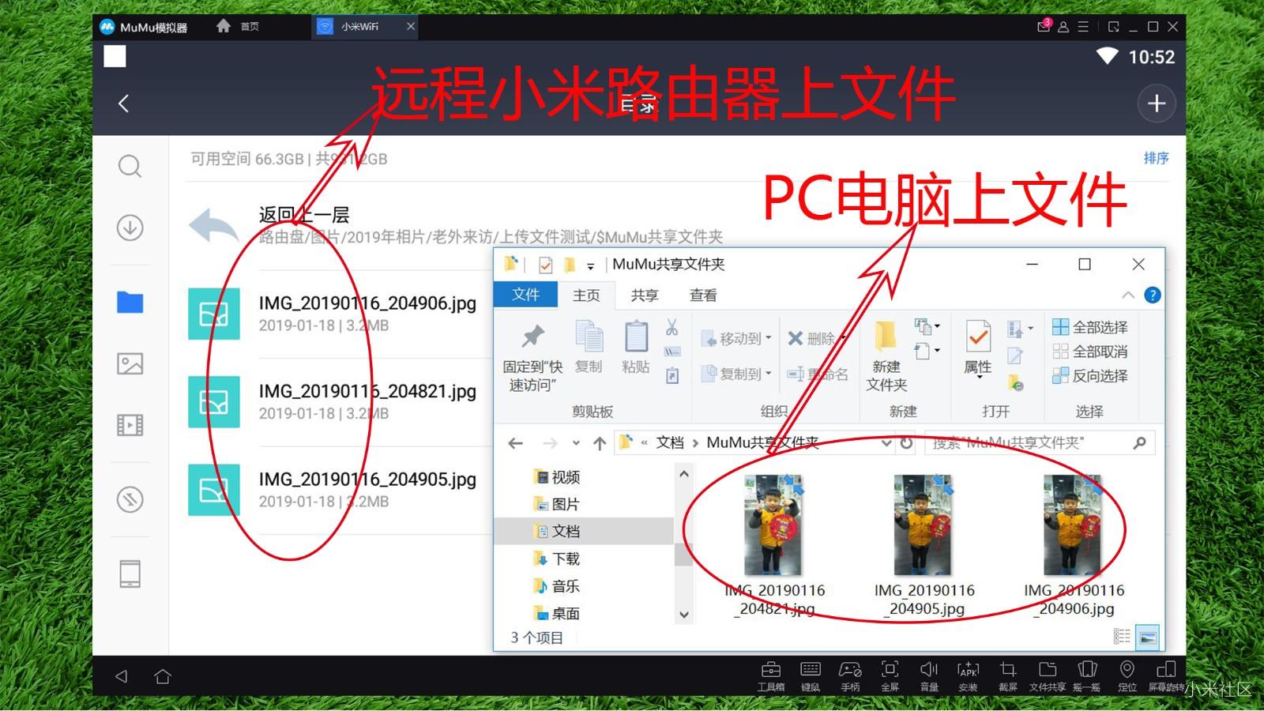Click the plus button at top right

pos(1156,103)
